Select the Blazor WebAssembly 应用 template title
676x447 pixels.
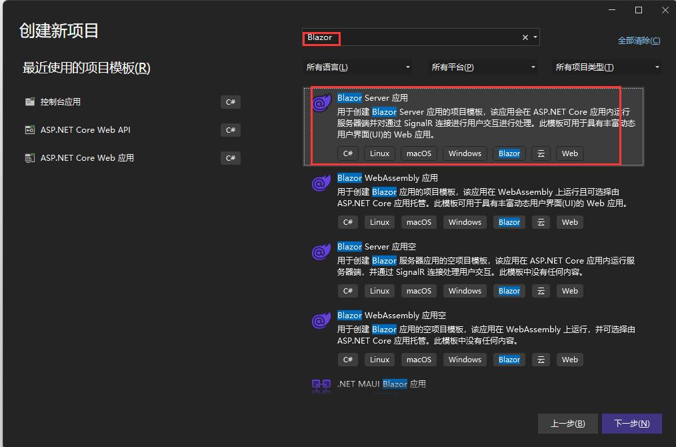[x=387, y=177]
